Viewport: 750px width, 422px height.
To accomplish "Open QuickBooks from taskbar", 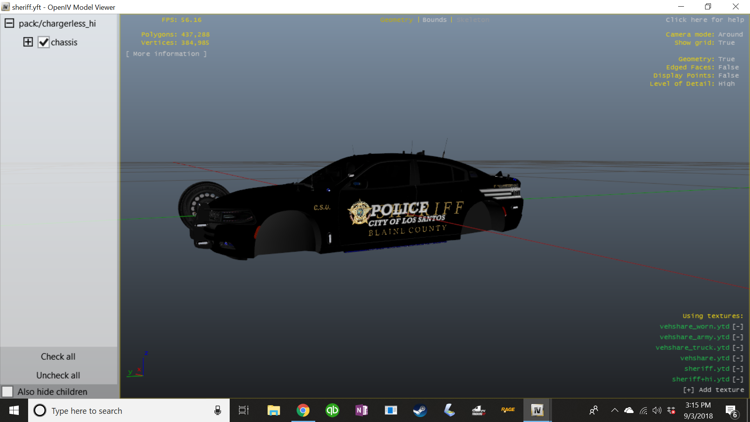I will [332, 410].
